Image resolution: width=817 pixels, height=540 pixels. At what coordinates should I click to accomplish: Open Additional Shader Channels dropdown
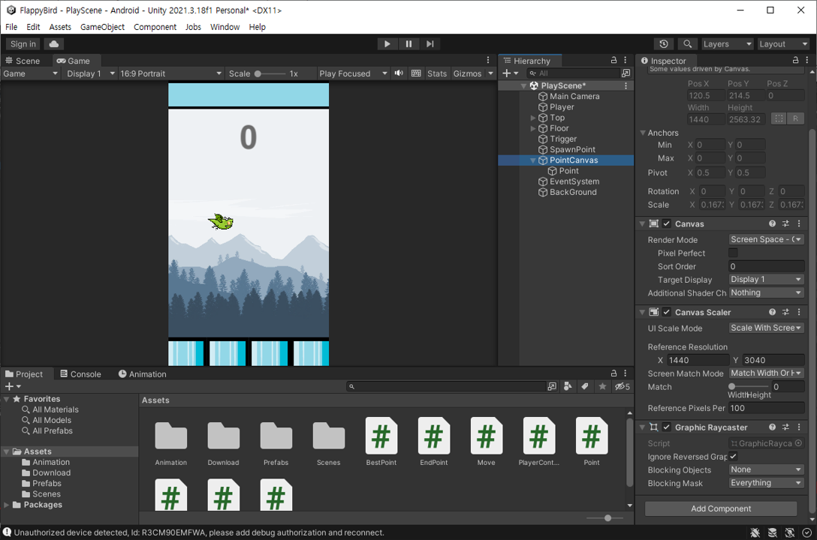tap(766, 293)
